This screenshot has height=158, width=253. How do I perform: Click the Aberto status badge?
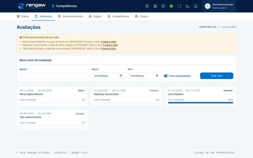(81, 91)
